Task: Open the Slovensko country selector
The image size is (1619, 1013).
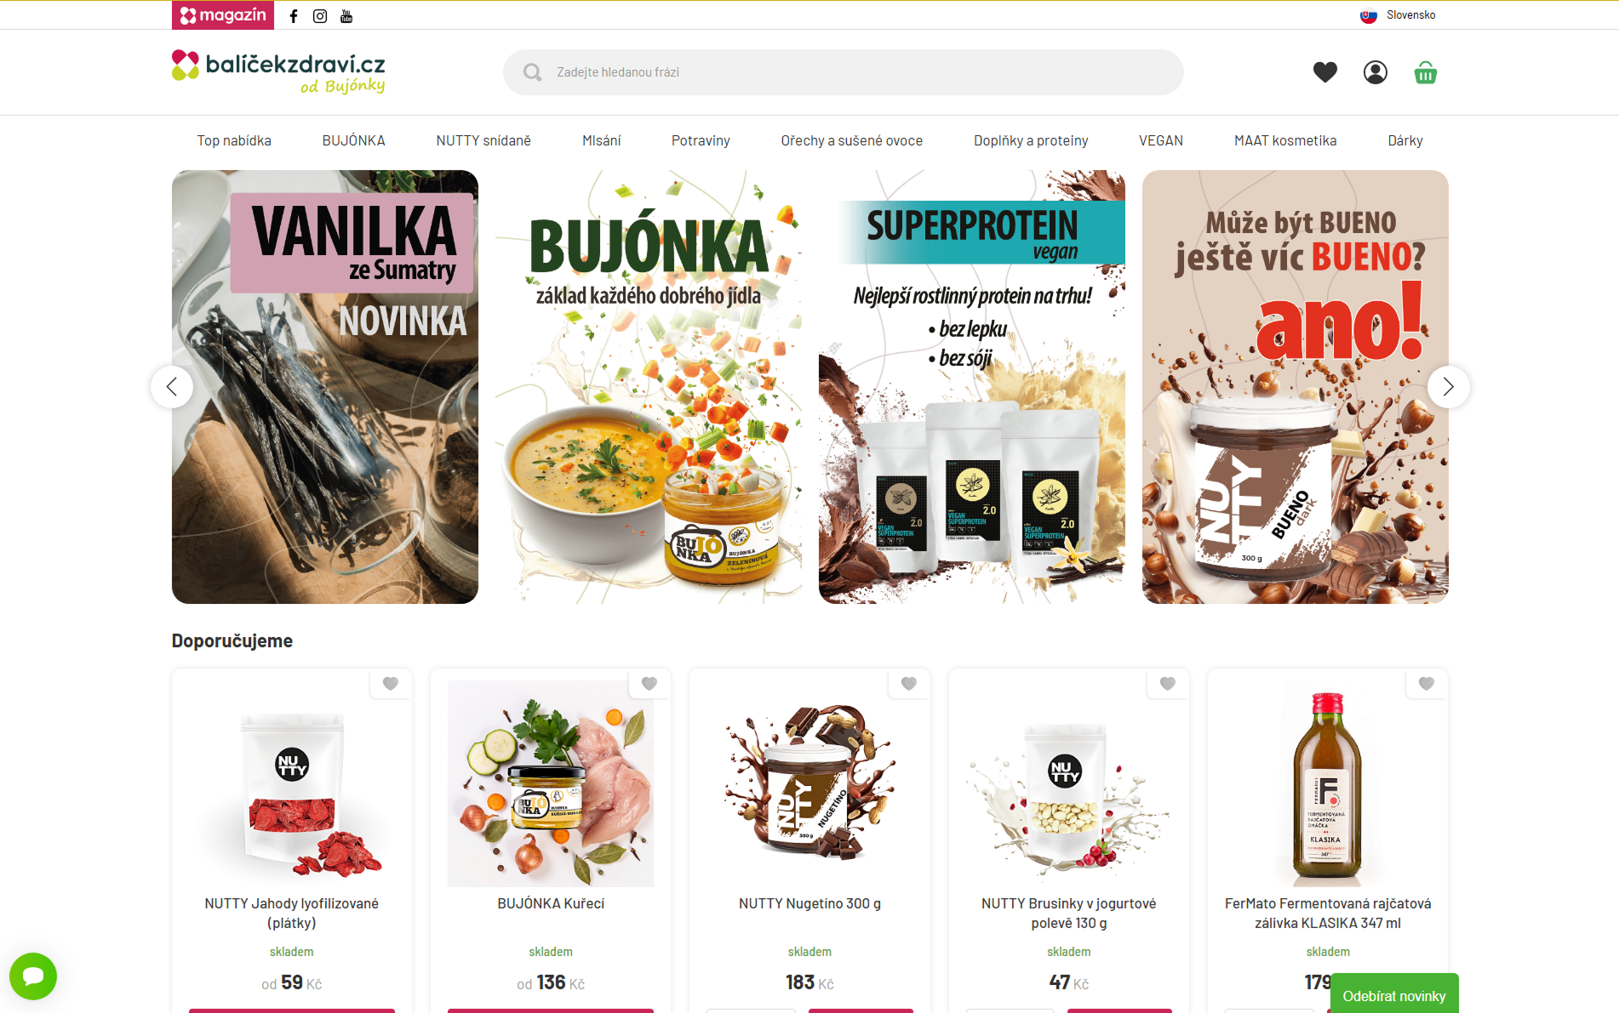Action: click(1398, 15)
